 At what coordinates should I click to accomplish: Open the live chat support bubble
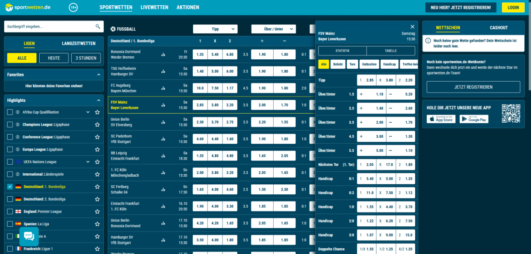29,236
